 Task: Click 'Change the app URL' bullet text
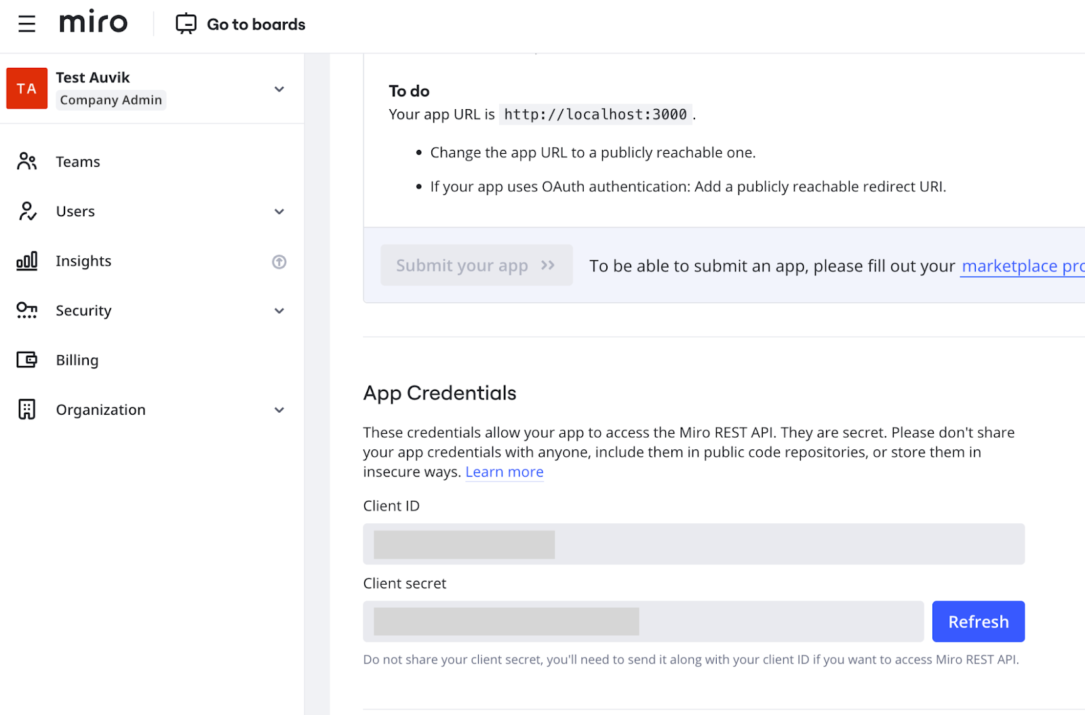(x=593, y=152)
